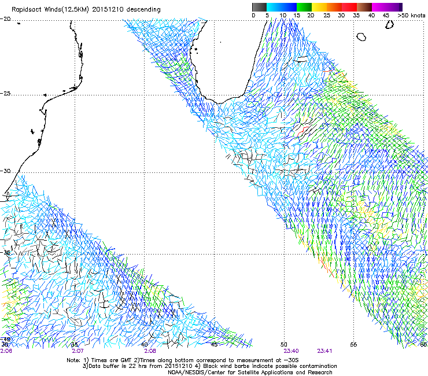
Task: Click the '35' longitude label on bottom axis
Action: (74, 345)
